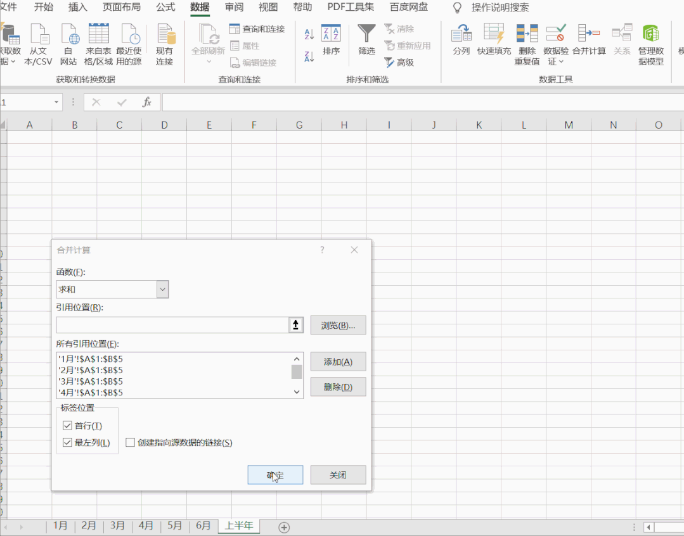Switch to the 页面布局 ribbon tab
This screenshot has height=536, width=684.
(121, 7)
